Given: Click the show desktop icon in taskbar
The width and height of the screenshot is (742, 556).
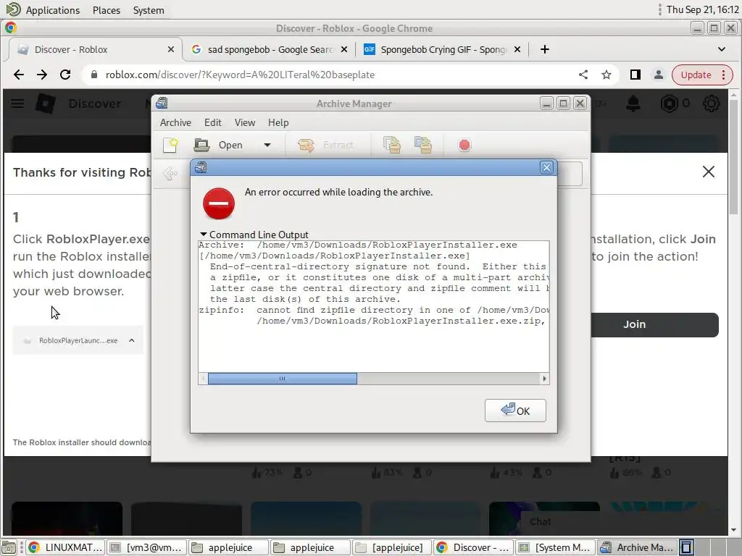Looking at the screenshot, I should (x=9, y=547).
